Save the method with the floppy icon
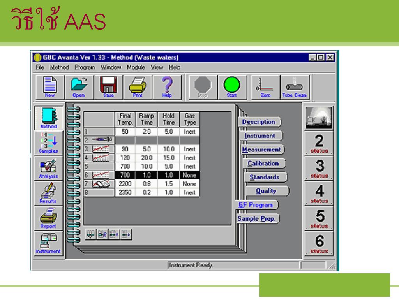Image resolution: width=399 pixels, height=299 pixels. [x=108, y=87]
